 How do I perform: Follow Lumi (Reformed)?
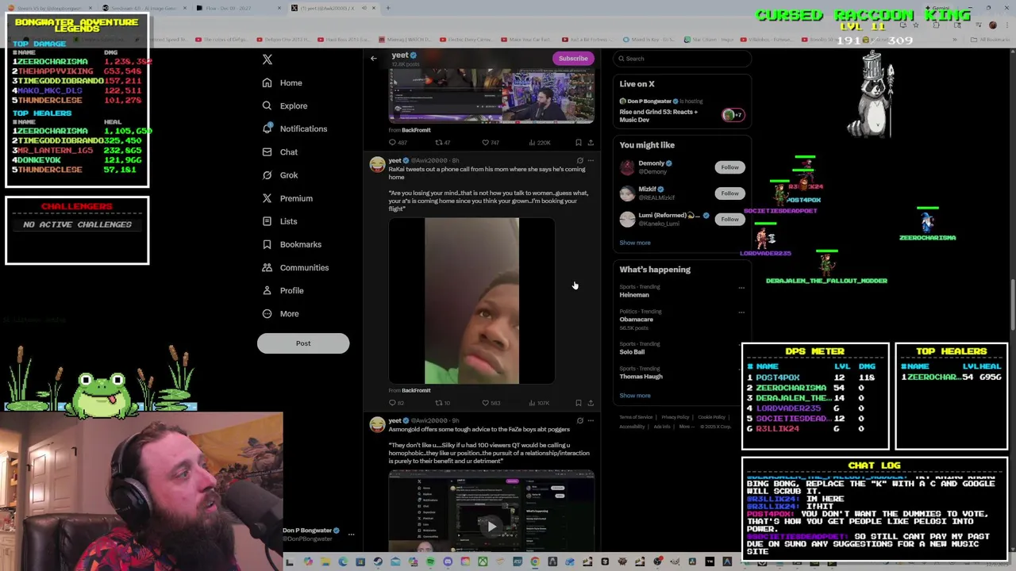(729, 219)
